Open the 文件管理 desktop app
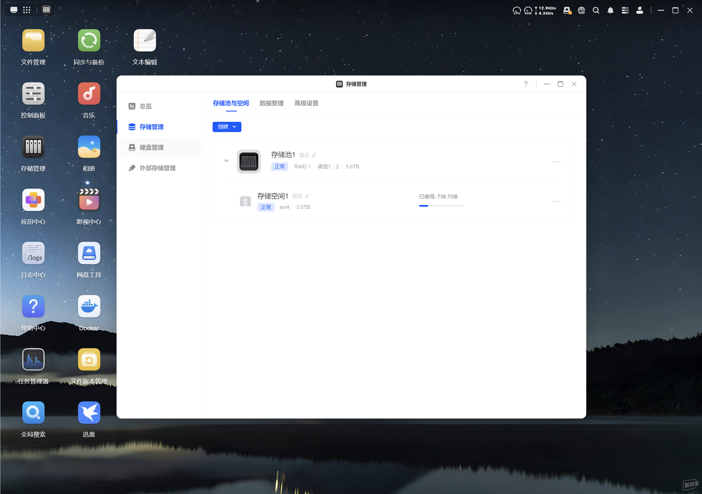This screenshot has height=494, width=702. (x=33, y=40)
